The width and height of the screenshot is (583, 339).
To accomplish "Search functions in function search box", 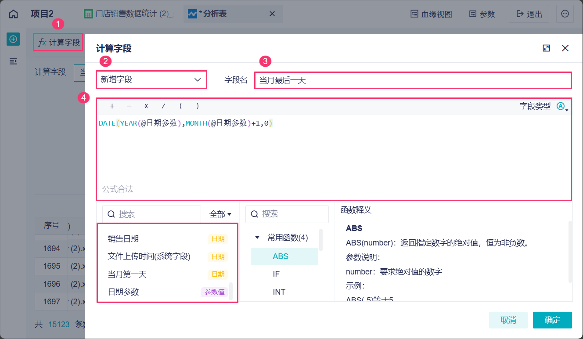I will click(287, 214).
